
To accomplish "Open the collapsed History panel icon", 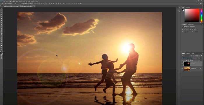I will [x=179, y=8].
